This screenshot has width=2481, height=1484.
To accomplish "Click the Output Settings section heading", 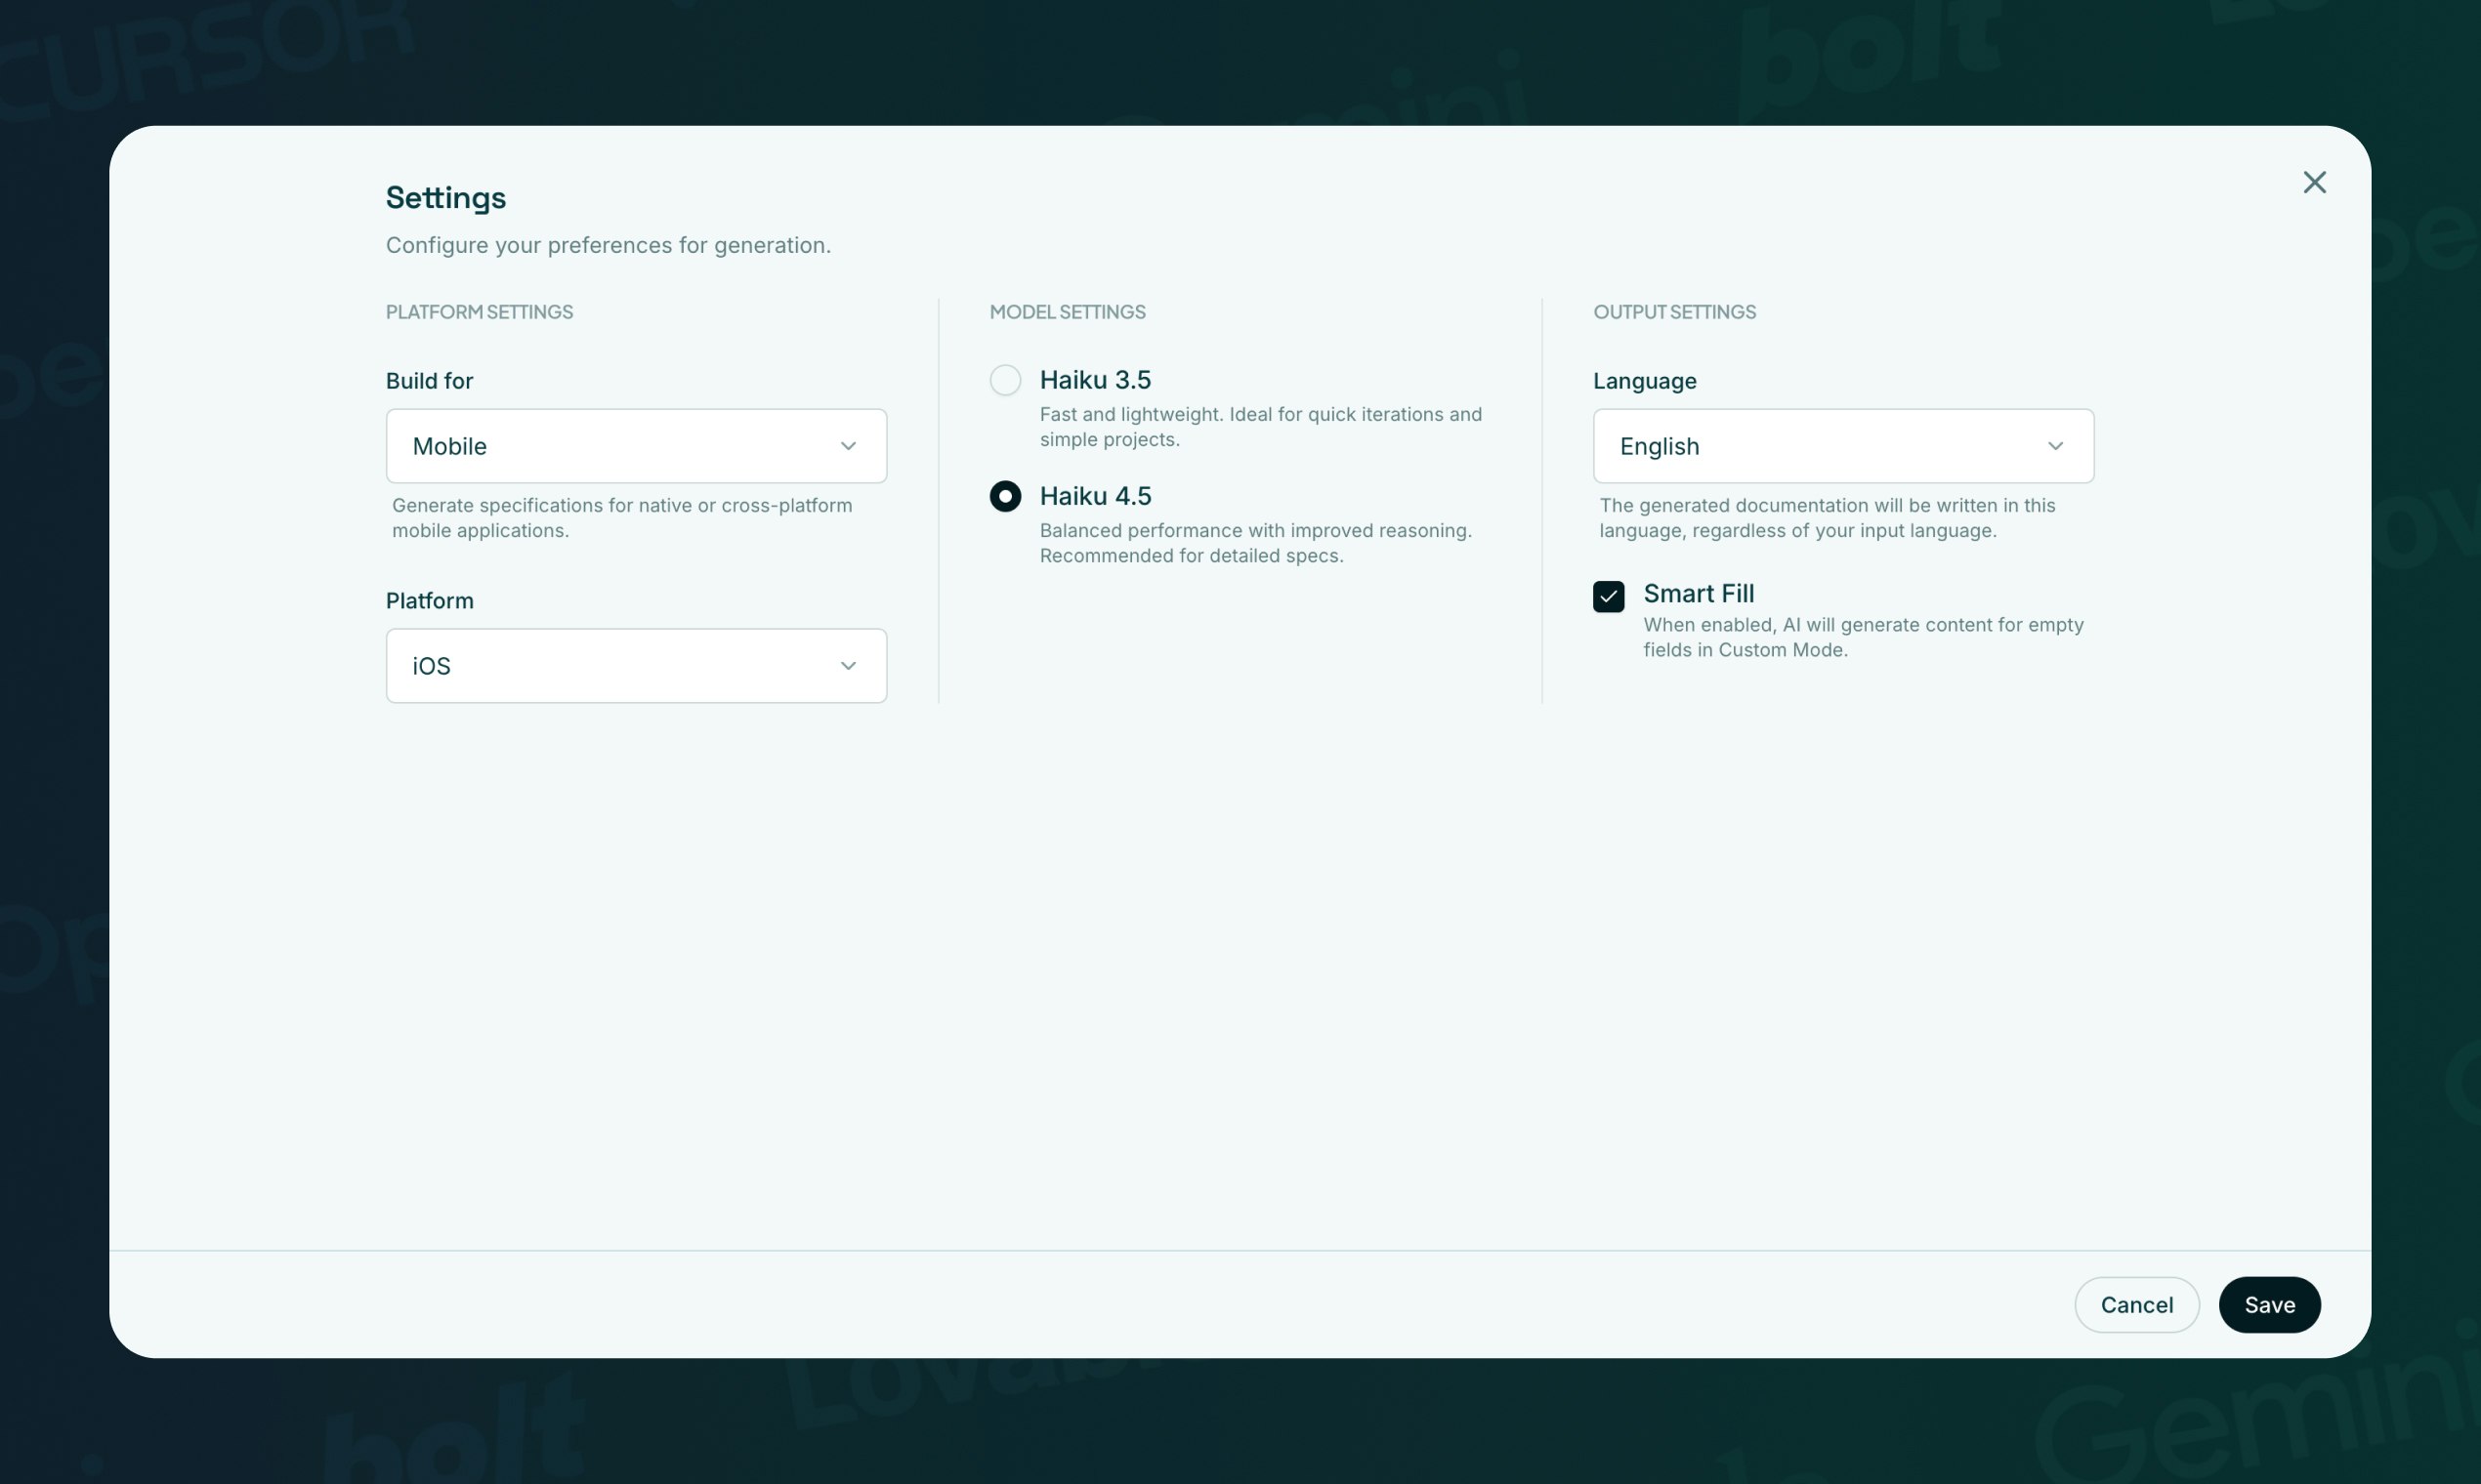I will click(1673, 312).
